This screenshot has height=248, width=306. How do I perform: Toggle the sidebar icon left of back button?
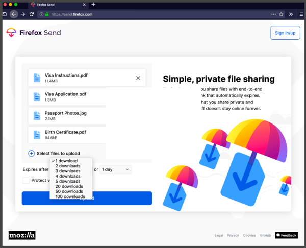pos(5,14)
